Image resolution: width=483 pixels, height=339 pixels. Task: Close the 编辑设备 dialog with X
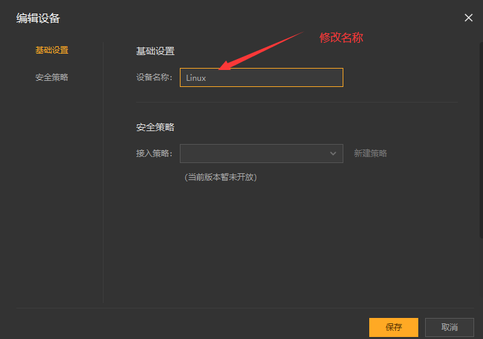click(x=469, y=18)
